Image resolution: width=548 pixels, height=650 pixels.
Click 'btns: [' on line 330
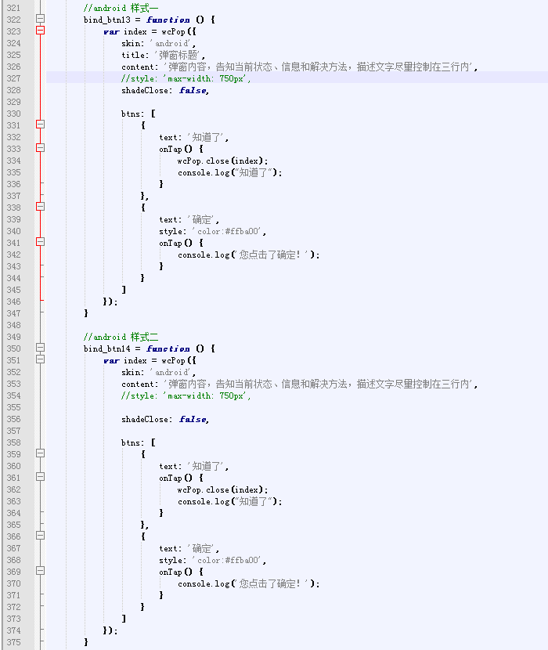click(139, 114)
